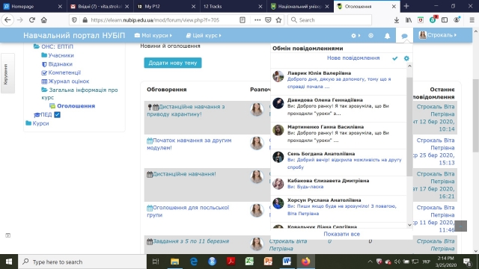
Task: Open messaging settings gear icon
Action: tap(406, 58)
